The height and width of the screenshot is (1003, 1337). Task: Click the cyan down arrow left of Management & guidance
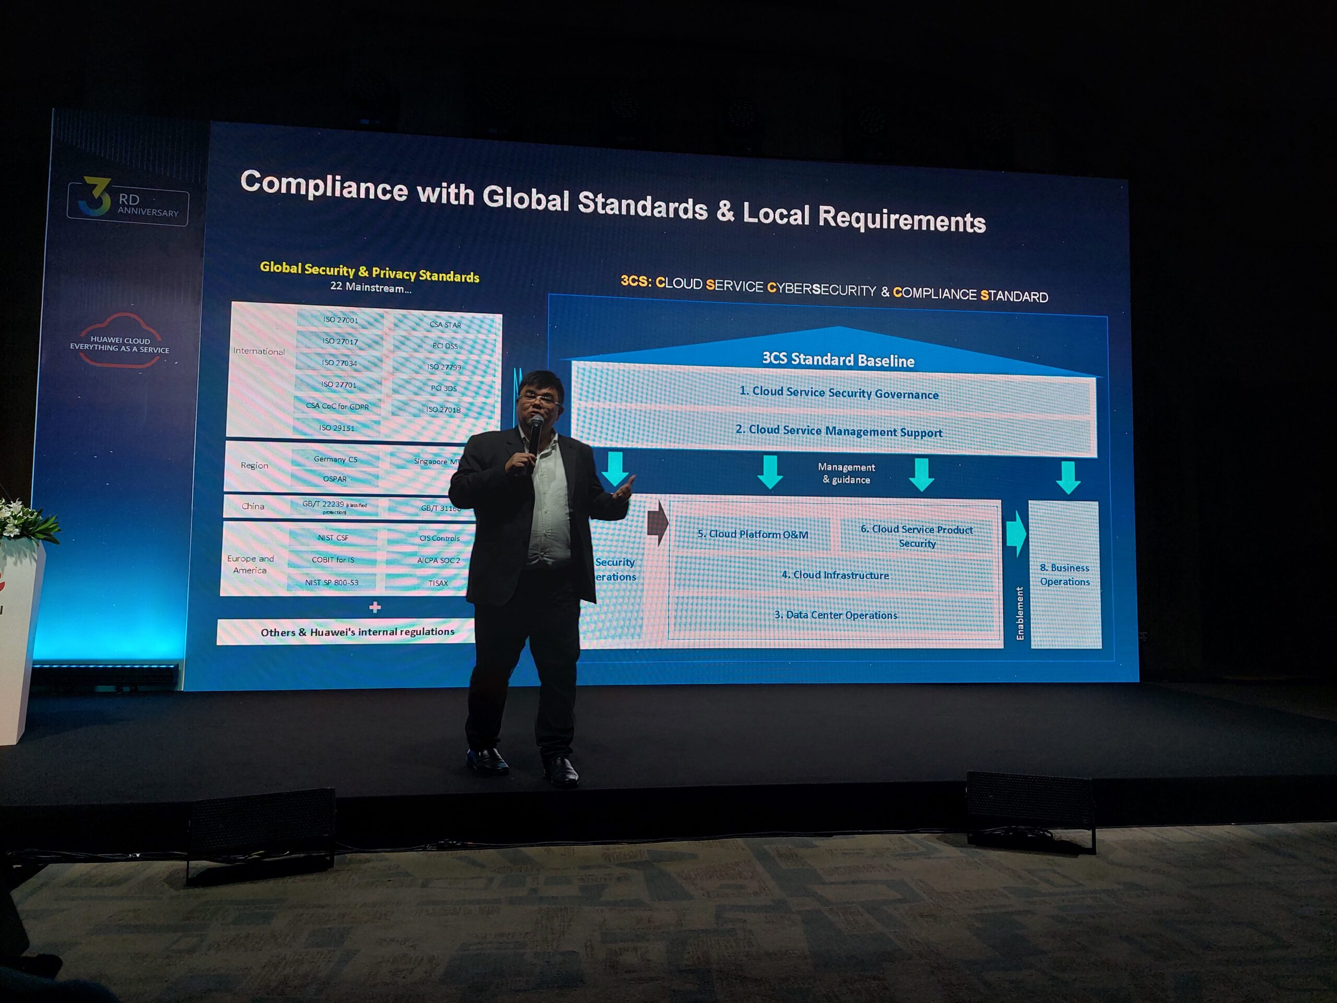click(770, 473)
